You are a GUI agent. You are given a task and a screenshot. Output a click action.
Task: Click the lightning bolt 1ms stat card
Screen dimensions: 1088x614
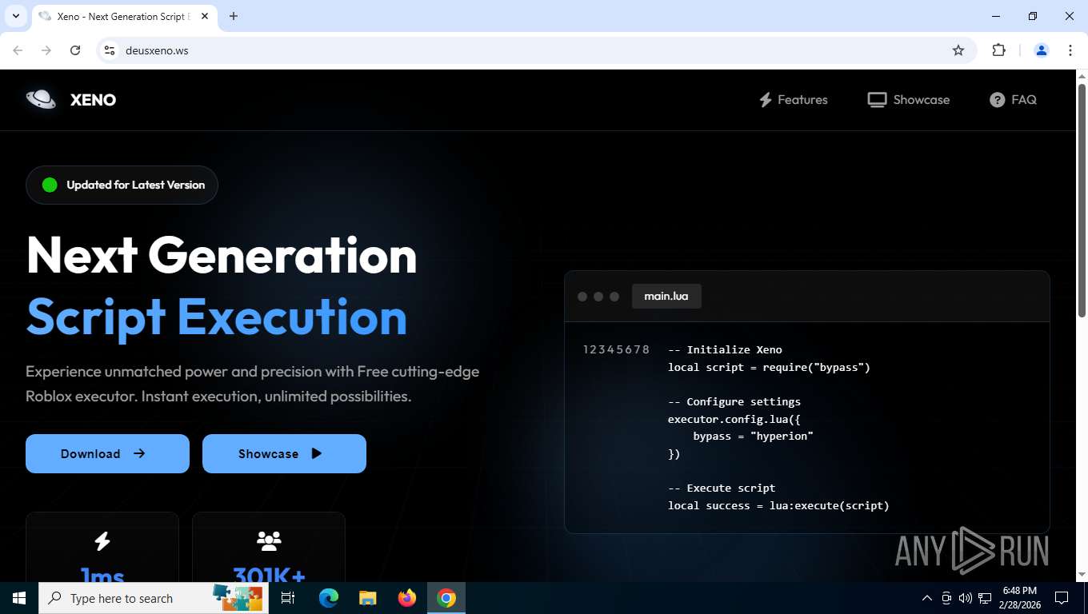click(102, 548)
